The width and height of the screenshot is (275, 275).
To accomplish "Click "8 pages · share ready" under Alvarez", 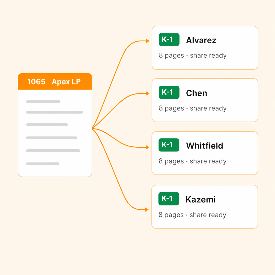I will click(193, 56).
